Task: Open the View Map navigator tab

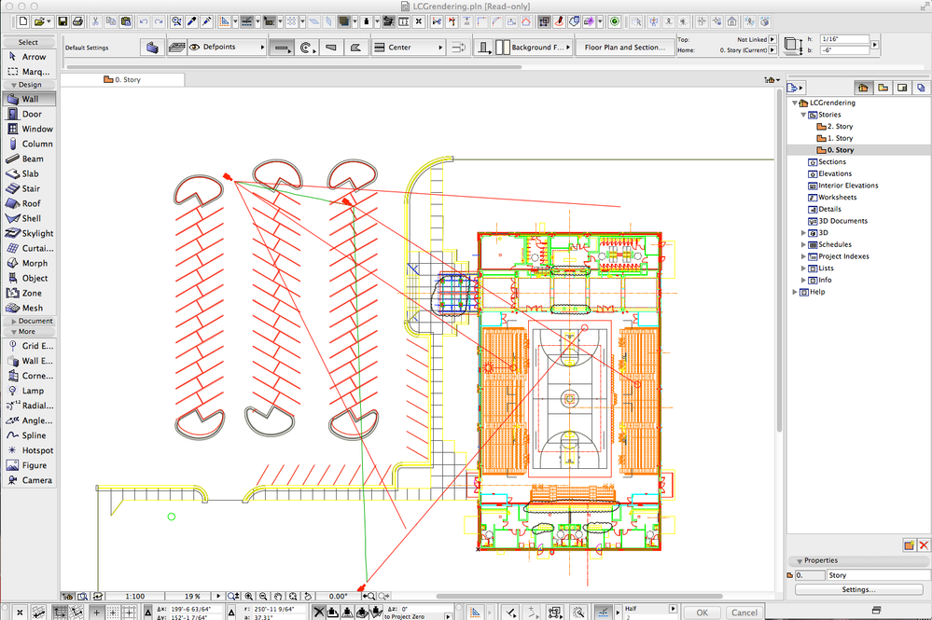Action: coord(883,88)
